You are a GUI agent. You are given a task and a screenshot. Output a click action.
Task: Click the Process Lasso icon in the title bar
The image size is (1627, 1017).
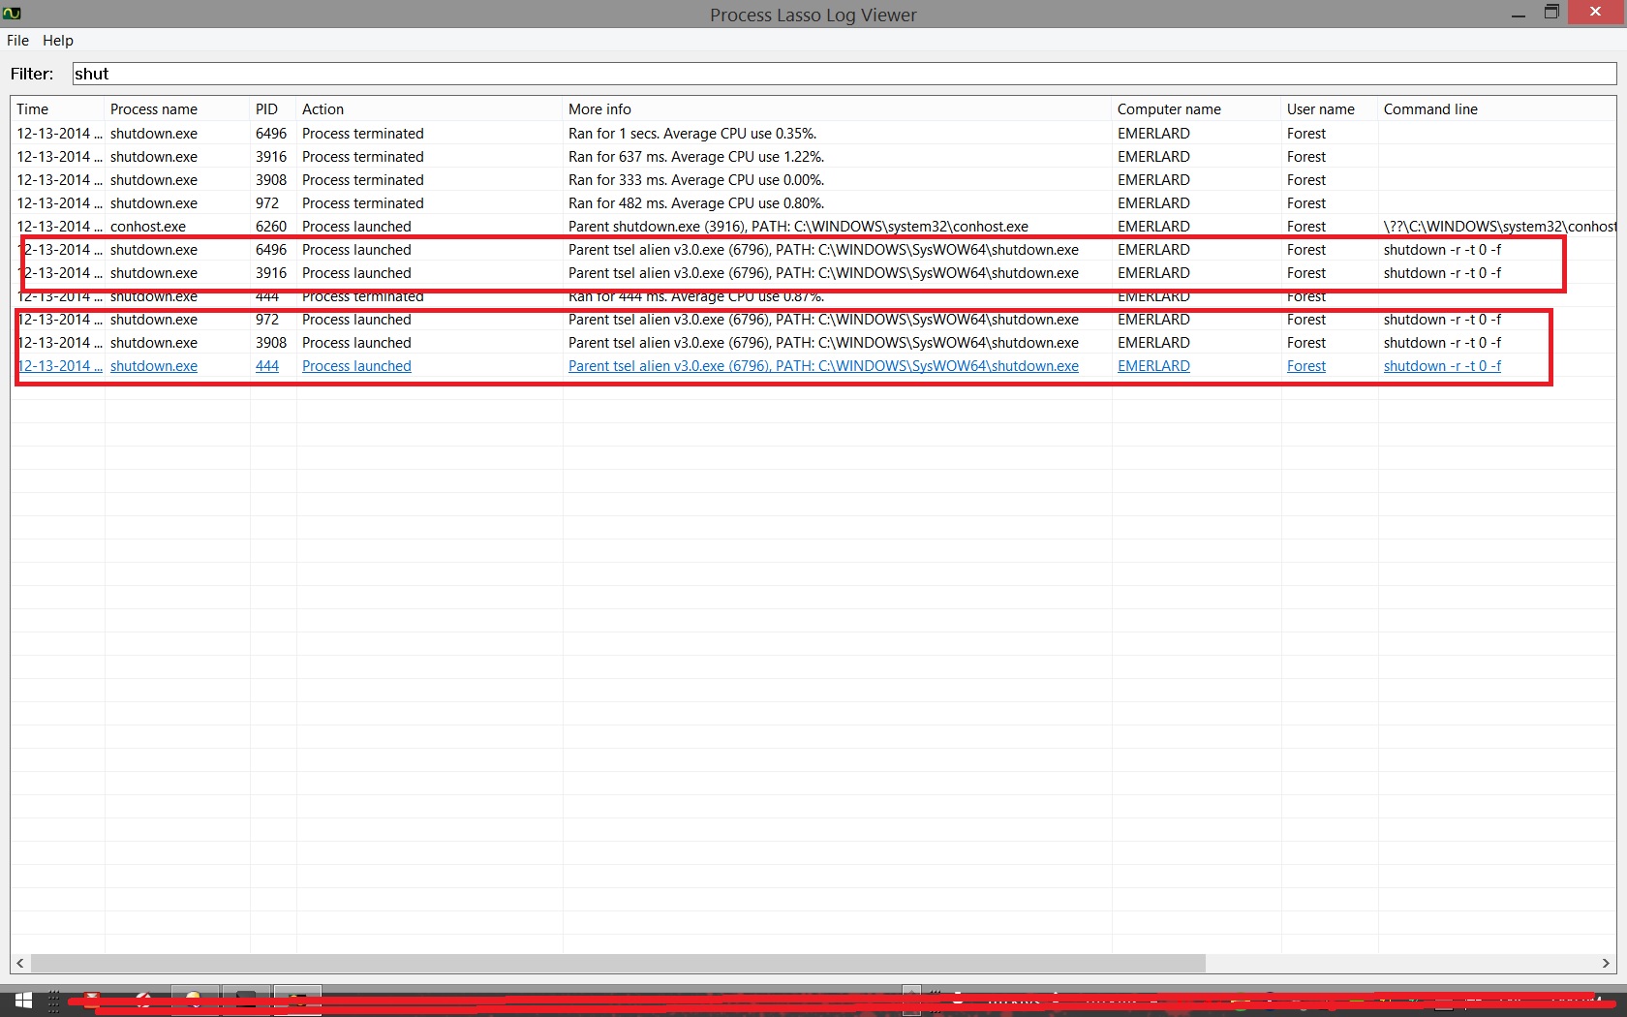click(12, 14)
